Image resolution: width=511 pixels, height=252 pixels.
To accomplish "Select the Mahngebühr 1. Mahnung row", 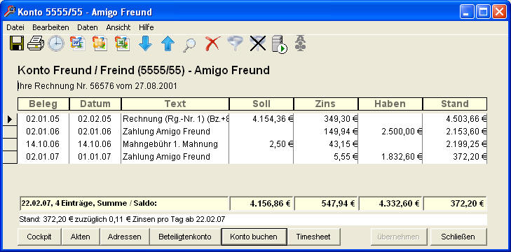I will 252,144.
